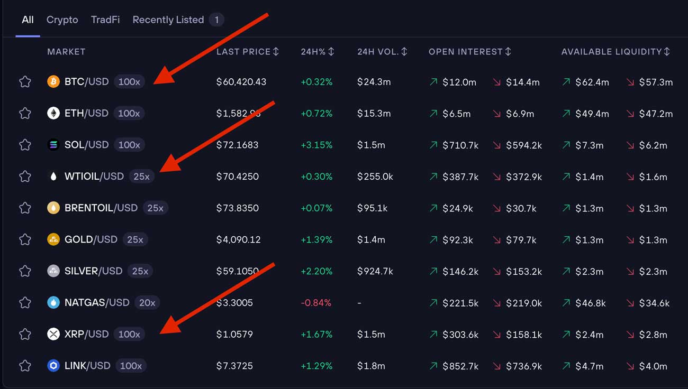Click the Brent oil icon

click(x=53, y=208)
